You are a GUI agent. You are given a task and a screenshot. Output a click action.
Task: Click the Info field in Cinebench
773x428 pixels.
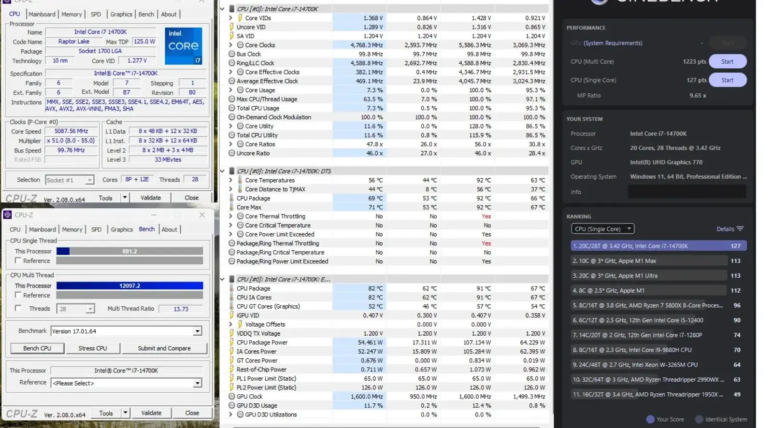click(x=687, y=192)
